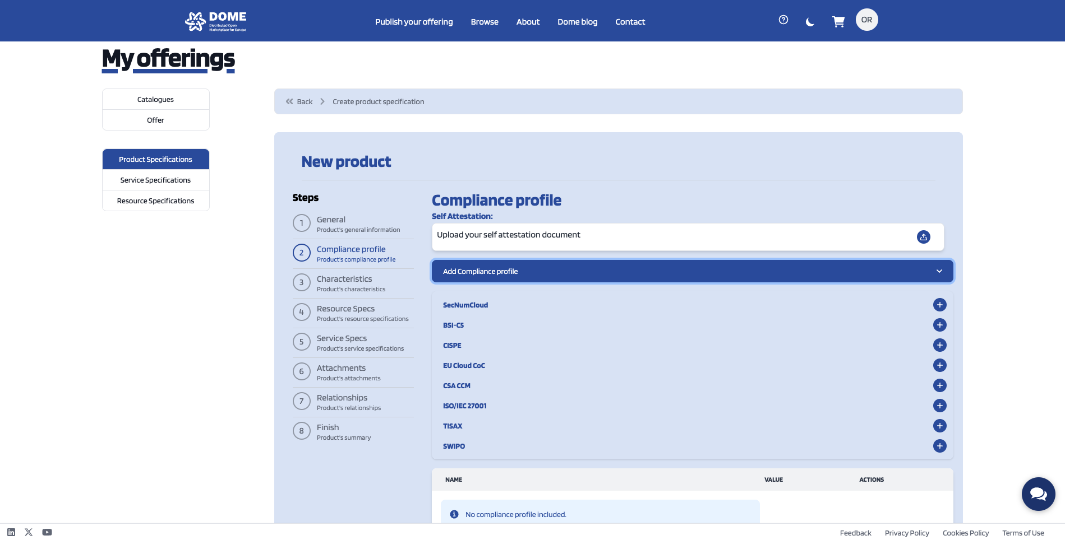Click the Back breadcrumb link

pos(299,101)
